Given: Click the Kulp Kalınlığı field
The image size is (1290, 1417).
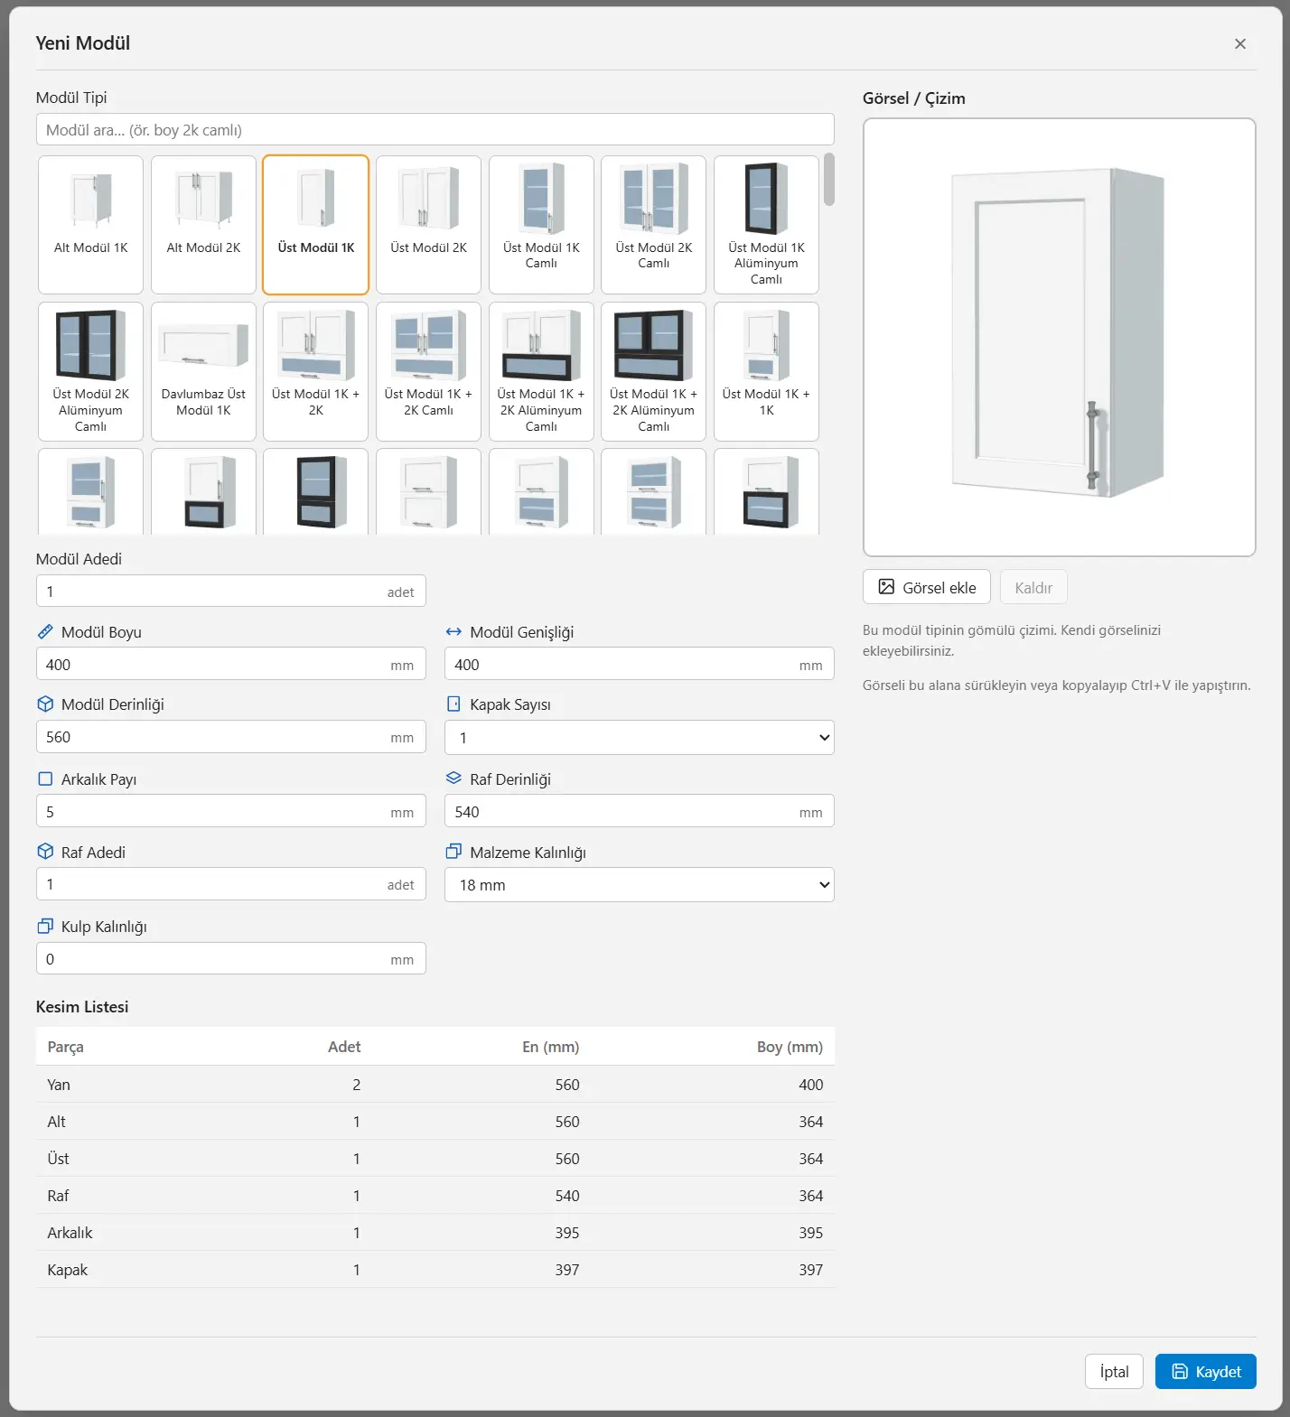Looking at the screenshot, I should coord(231,959).
